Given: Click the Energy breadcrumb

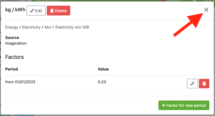Looking at the screenshot, I should (12, 27).
